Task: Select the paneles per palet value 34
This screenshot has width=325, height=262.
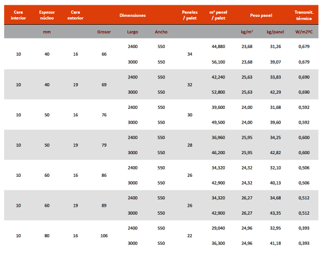Action: pos(190,54)
